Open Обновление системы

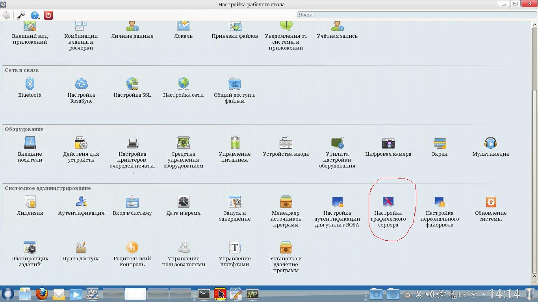coord(491,208)
